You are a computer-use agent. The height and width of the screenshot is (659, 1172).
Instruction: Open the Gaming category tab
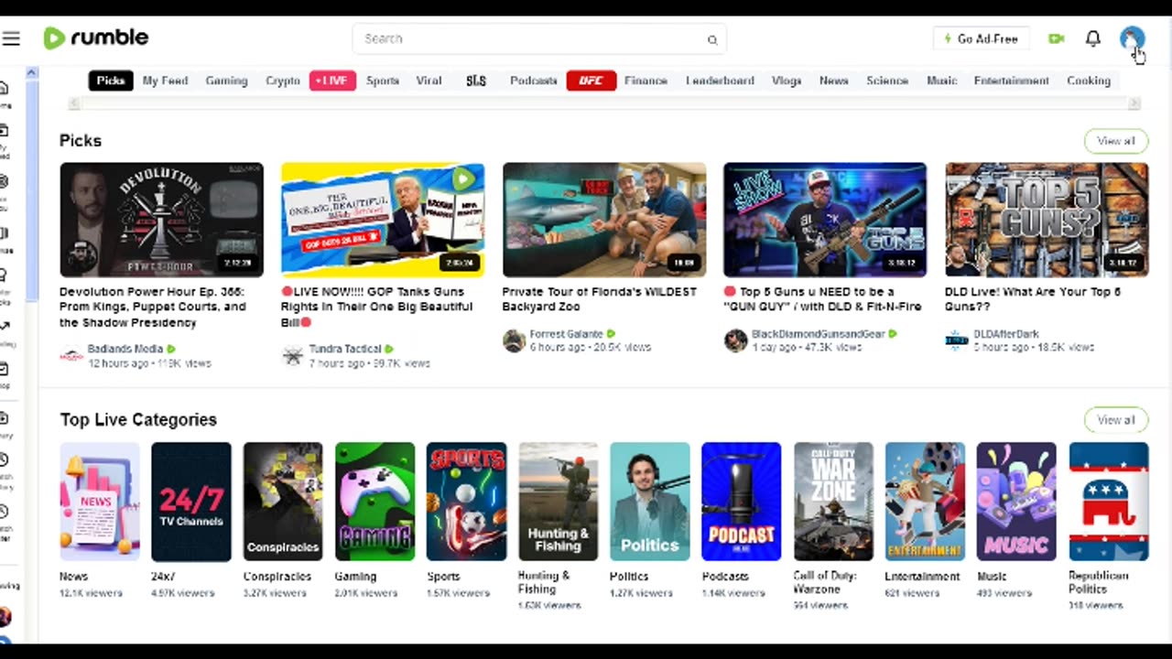pos(226,81)
